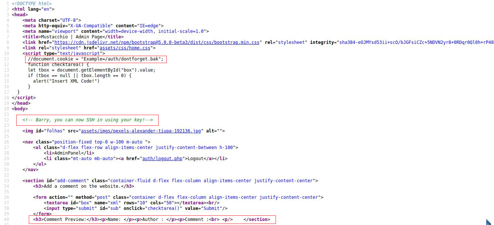Click the closing form tag
Screen dimensions: 494x225
tap(42, 214)
